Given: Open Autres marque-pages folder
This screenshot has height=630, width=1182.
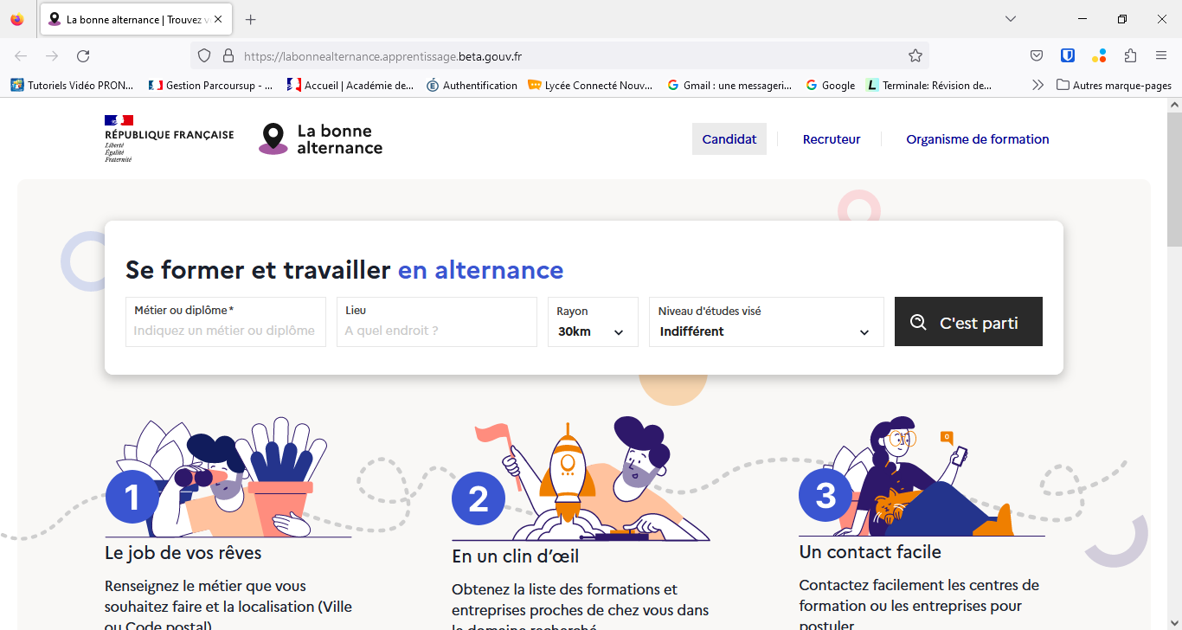Looking at the screenshot, I should point(1114,86).
